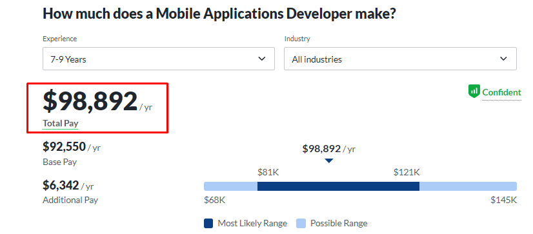Click the green Confident shield icon

coord(474,92)
